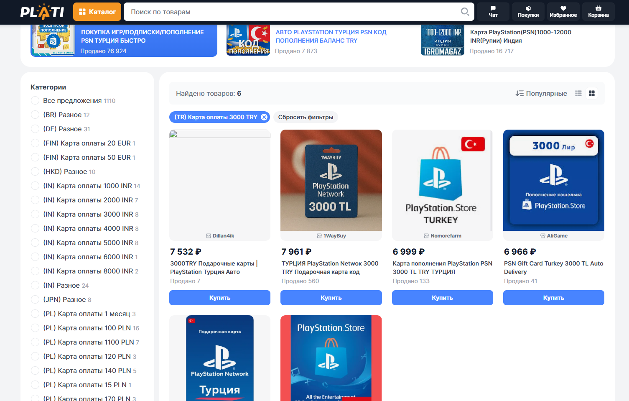Buy the 6 999 ₽ Nomorefarm item
Image resolution: width=629 pixels, height=401 pixels.
[x=443, y=298]
